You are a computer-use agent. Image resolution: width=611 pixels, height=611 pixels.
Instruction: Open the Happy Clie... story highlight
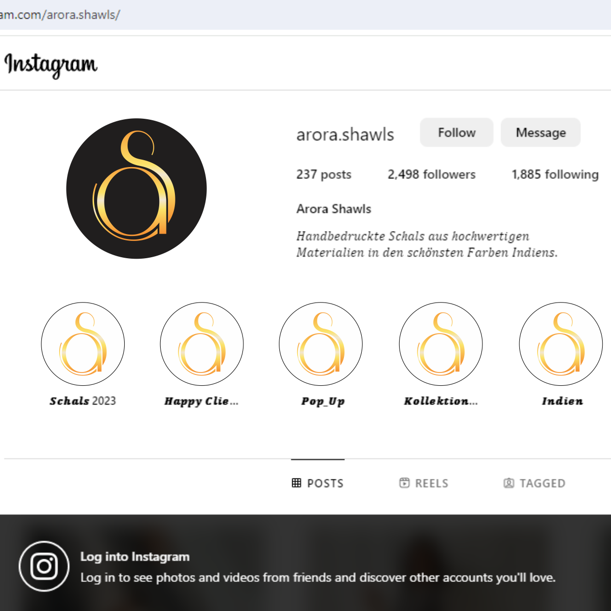pyautogui.click(x=202, y=344)
